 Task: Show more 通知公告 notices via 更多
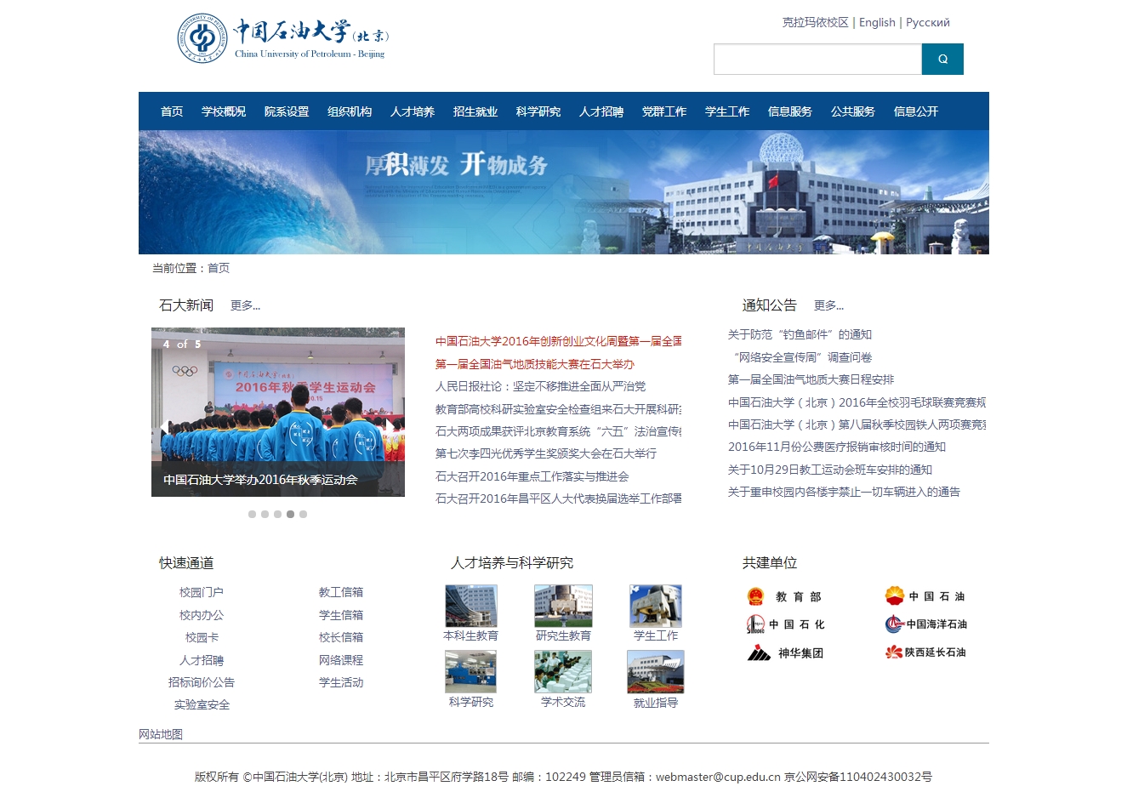(828, 305)
